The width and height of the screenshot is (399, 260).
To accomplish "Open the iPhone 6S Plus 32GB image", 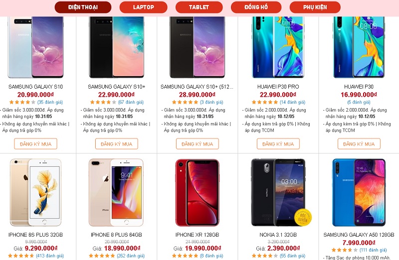I will 35,193.
